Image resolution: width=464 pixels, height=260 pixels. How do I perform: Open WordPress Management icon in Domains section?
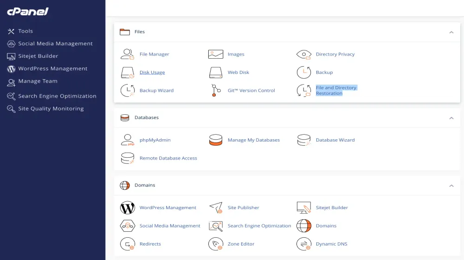point(128,207)
